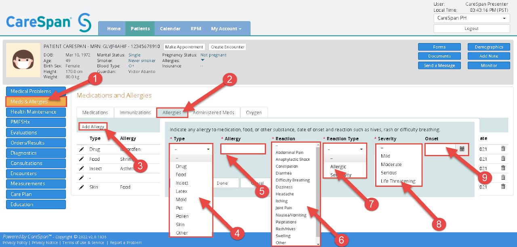This screenshot has width=517, height=247.
Task: Click the Allergy text input field
Action: [243, 149]
